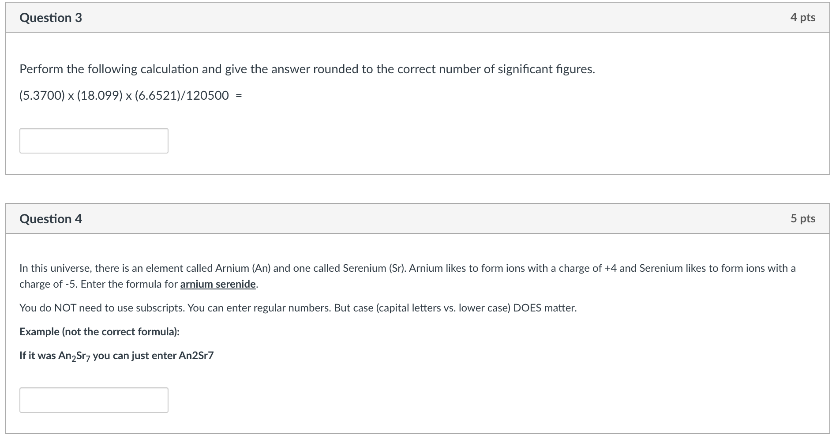The width and height of the screenshot is (832, 435).
Task: Click the word "Arnium (An)" in Question 4
Action: 243,268
